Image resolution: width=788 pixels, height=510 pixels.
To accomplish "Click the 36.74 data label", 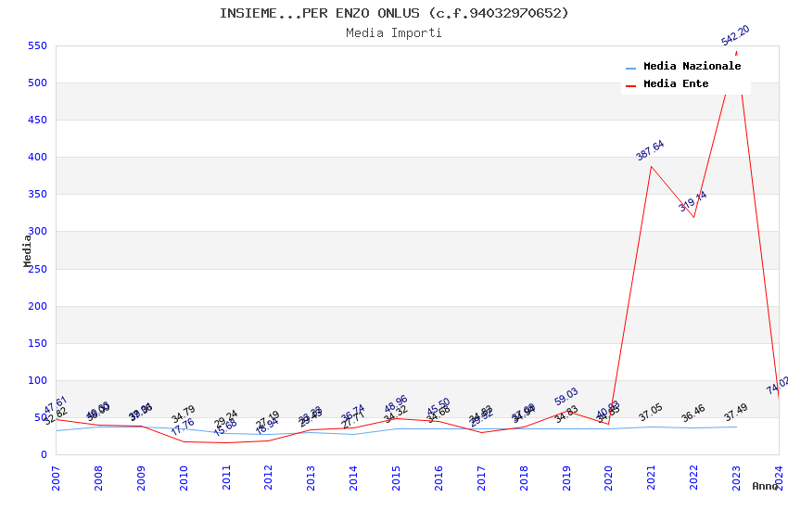I will 353,414.
